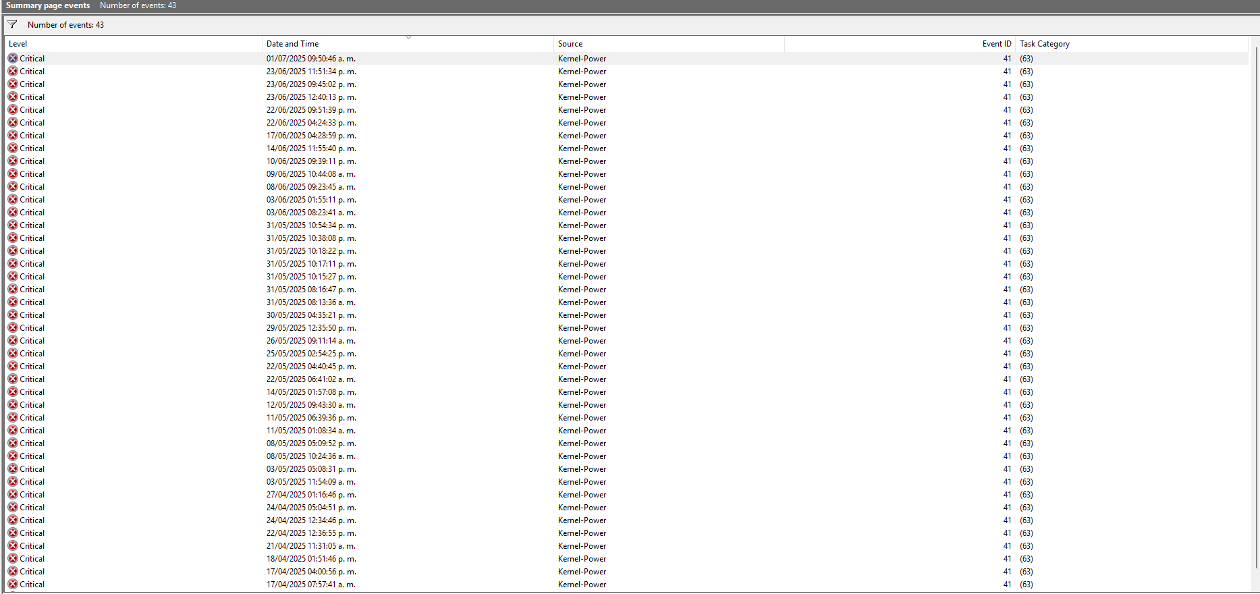Click the sort arrow above Date and Time
The height and width of the screenshot is (594, 1260).
point(408,38)
